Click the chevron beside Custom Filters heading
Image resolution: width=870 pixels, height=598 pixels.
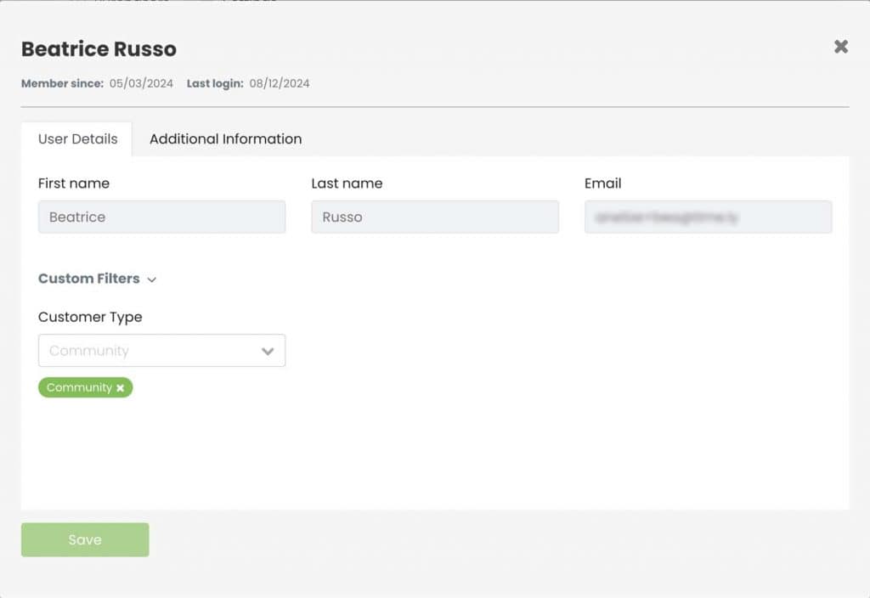click(151, 279)
